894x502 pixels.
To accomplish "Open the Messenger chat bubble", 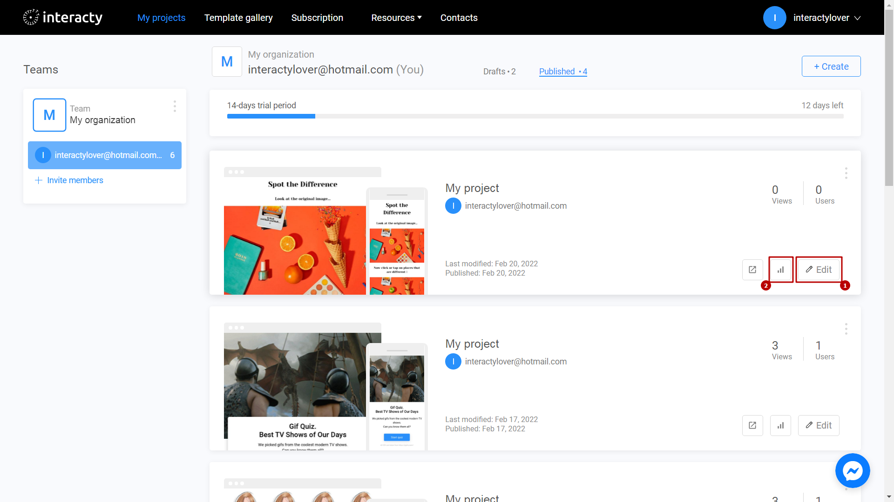I will tap(853, 470).
